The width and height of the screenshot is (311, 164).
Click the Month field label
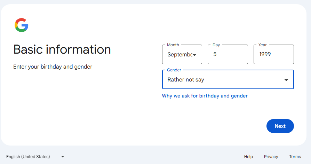(173, 45)
